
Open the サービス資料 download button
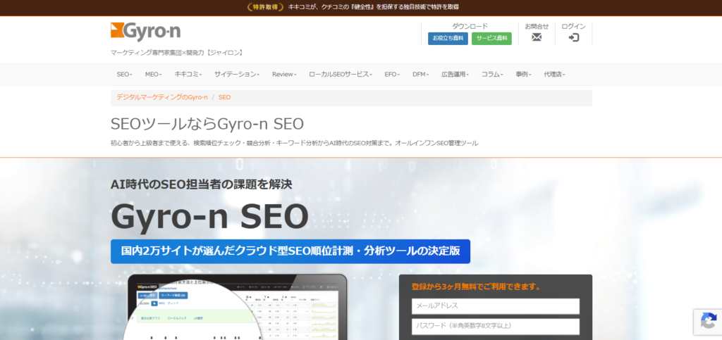[491, 39]
